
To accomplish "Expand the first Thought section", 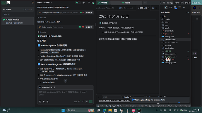I will [42, 18].
